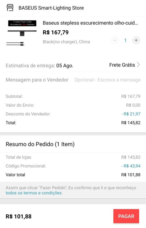Open todos os termos e condições link
Screen dimensions: 146x228
(x=34, y=193)
